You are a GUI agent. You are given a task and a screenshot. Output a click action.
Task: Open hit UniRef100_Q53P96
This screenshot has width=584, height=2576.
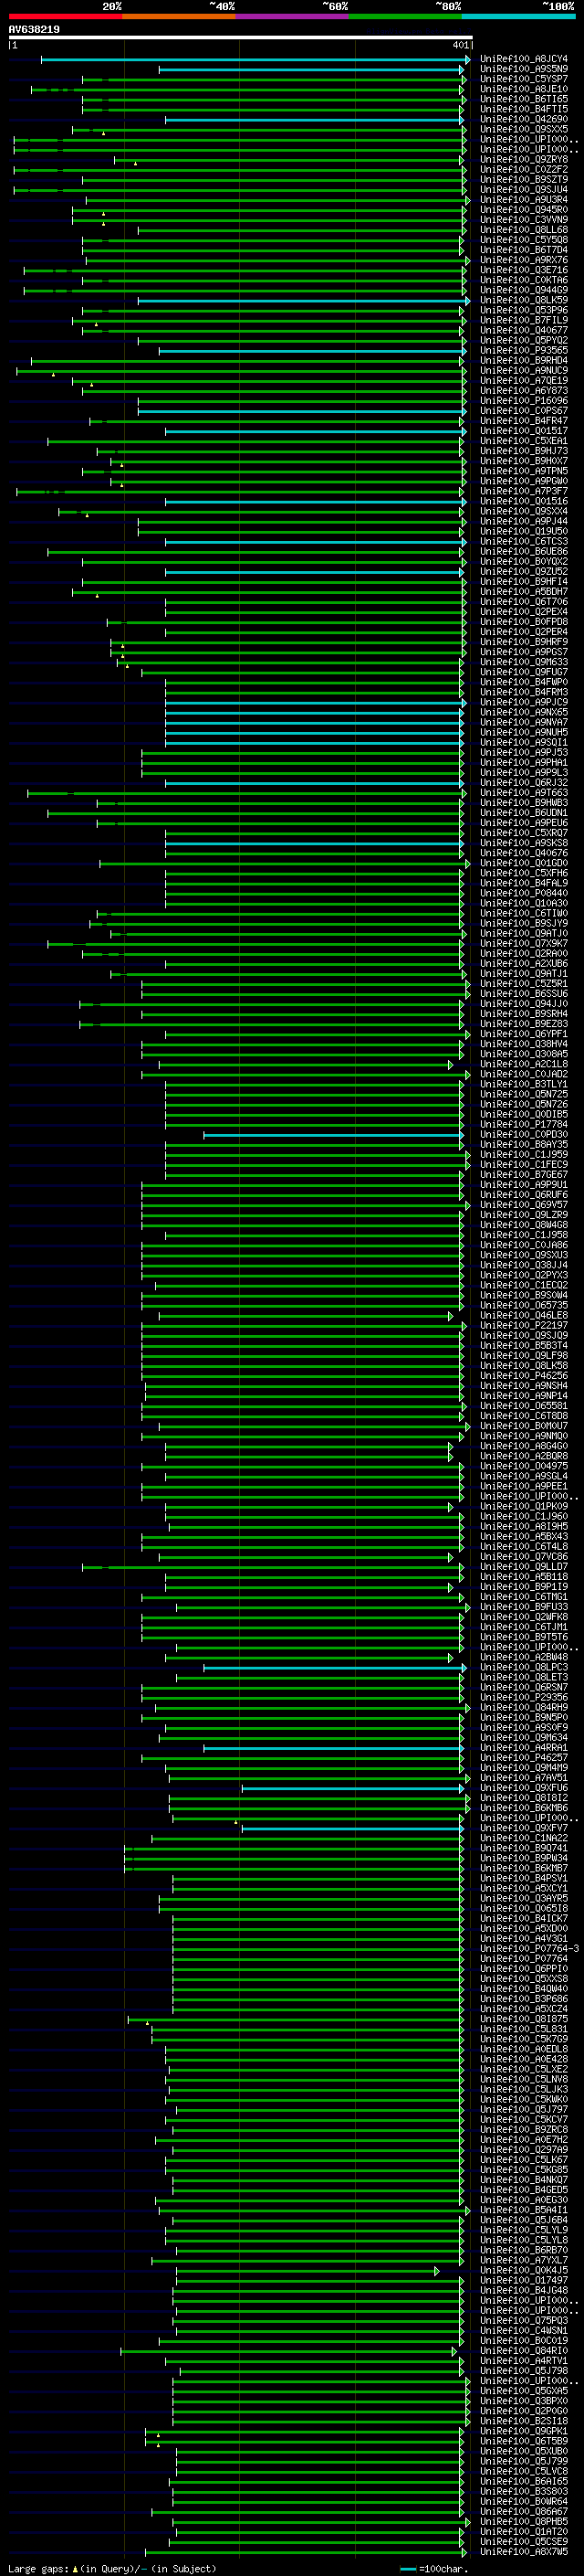click(x=524, y=310)
